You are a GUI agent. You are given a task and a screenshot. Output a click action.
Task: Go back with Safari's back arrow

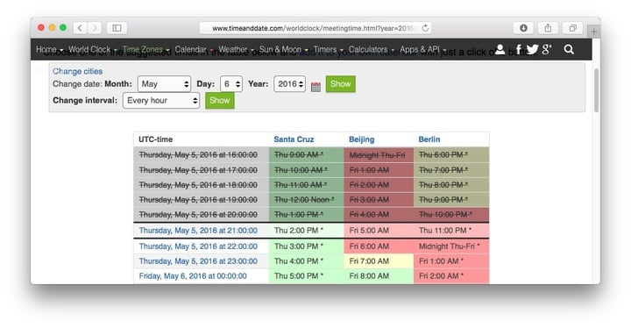tap(80, 28)
